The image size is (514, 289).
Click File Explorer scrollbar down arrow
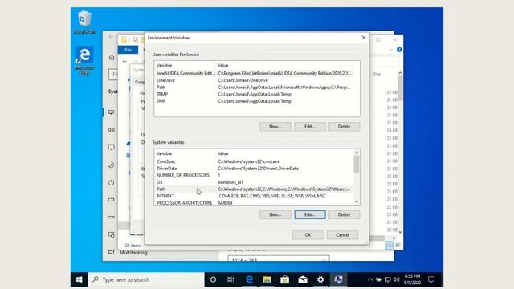pyautogui.click(x=400, y=232)
